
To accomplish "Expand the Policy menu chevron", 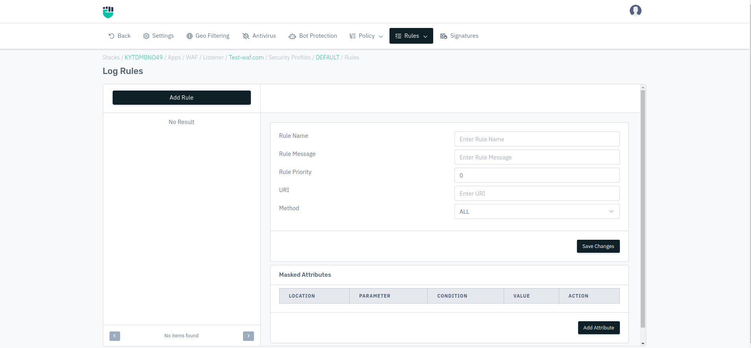I will coord(381,36).
